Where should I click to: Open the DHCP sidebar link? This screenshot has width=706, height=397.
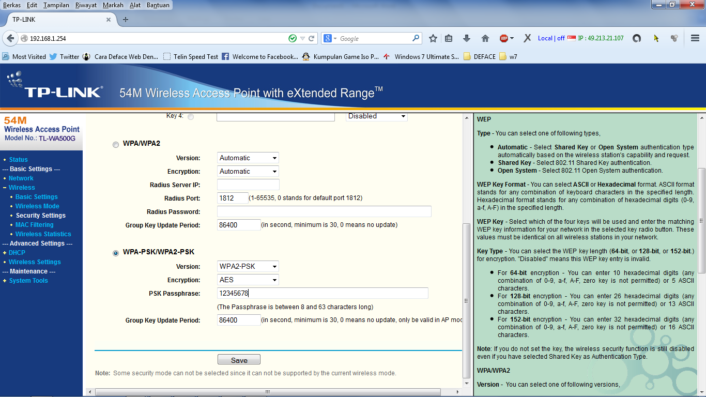pos(17,253)
